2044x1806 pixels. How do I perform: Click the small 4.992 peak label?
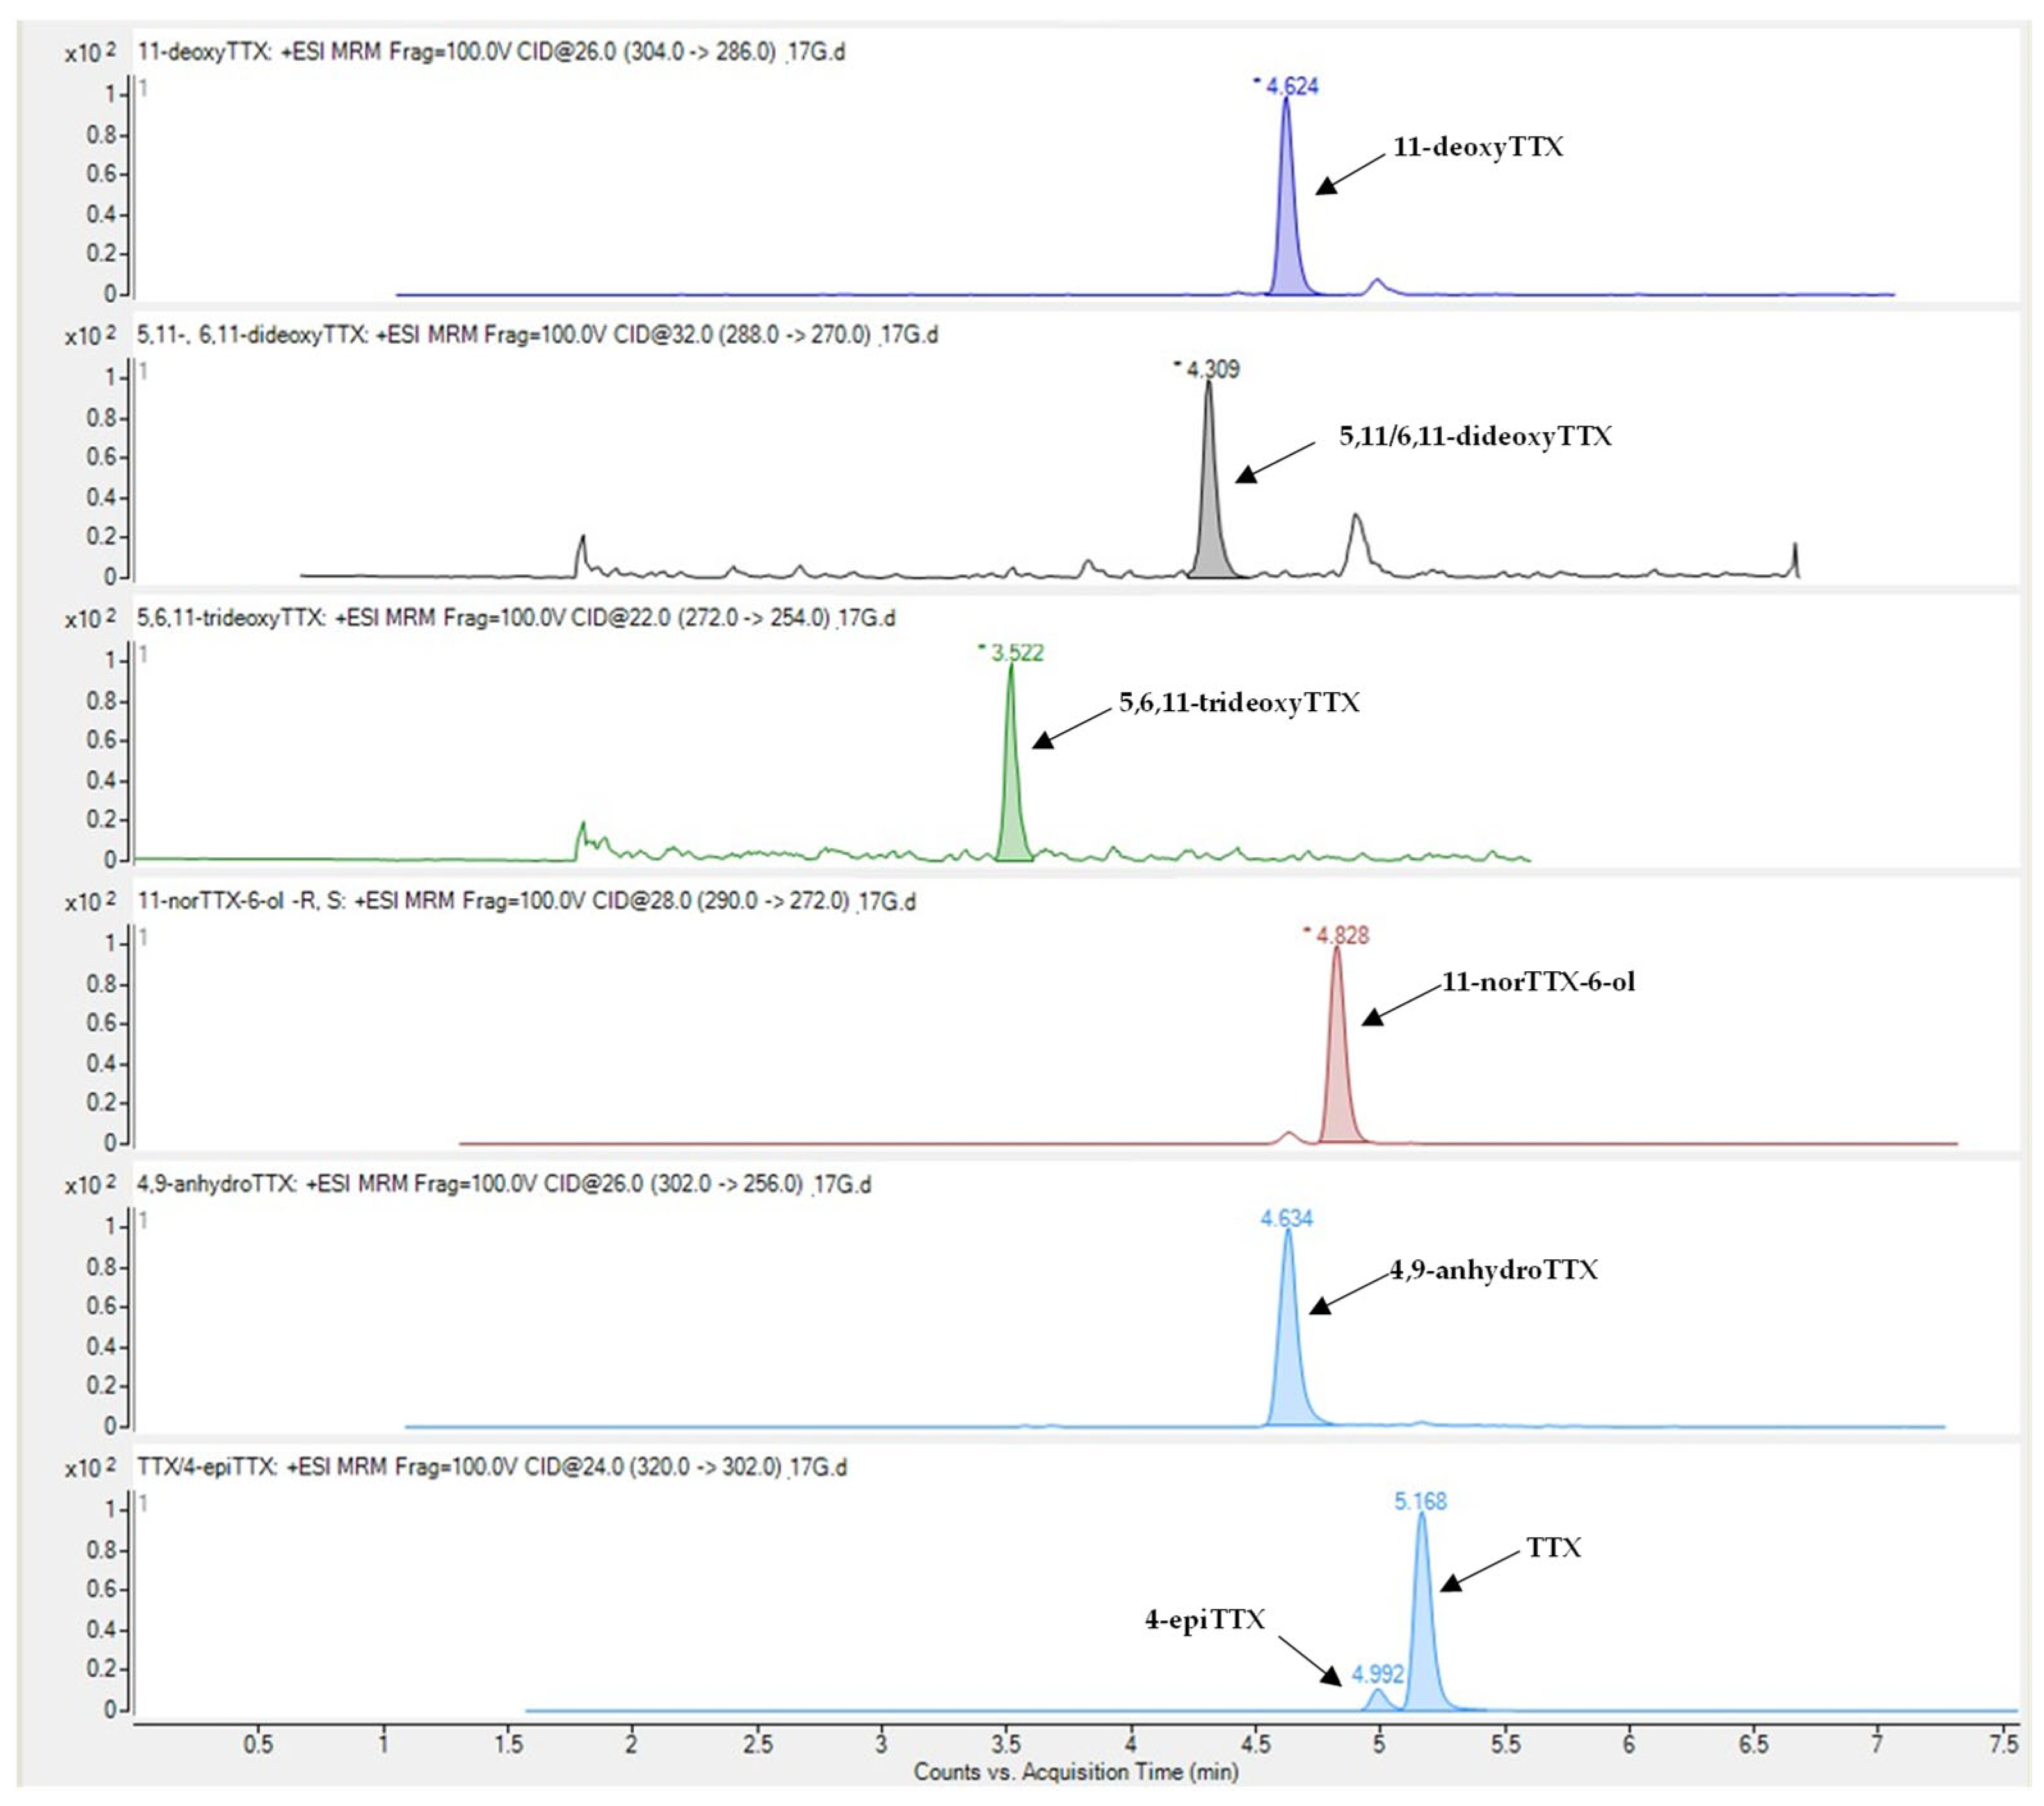click(1377, 1674)
